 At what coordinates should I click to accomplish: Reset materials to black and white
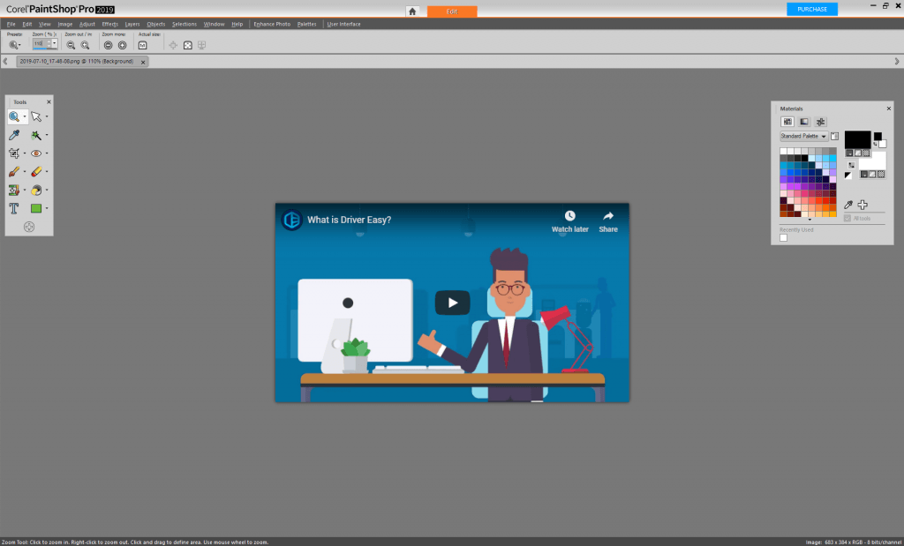click(x=848, y=176)
